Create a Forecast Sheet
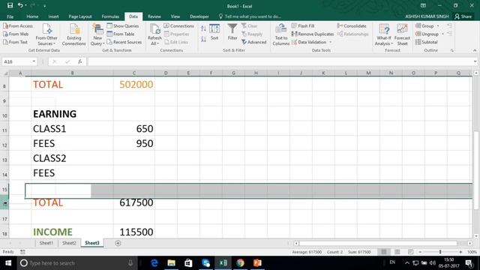The height and width of the screenshot is (270, 480). pos(402,34)
